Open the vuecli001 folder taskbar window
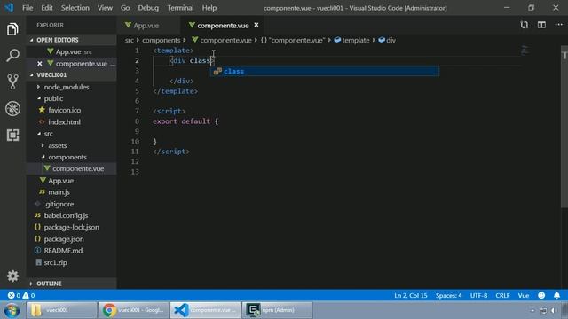This screenshot has height=319, width=568. coord(61,310)
